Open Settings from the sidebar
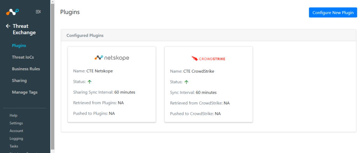Viewport: 359px width, 153px height. click(x=16, y=123)
